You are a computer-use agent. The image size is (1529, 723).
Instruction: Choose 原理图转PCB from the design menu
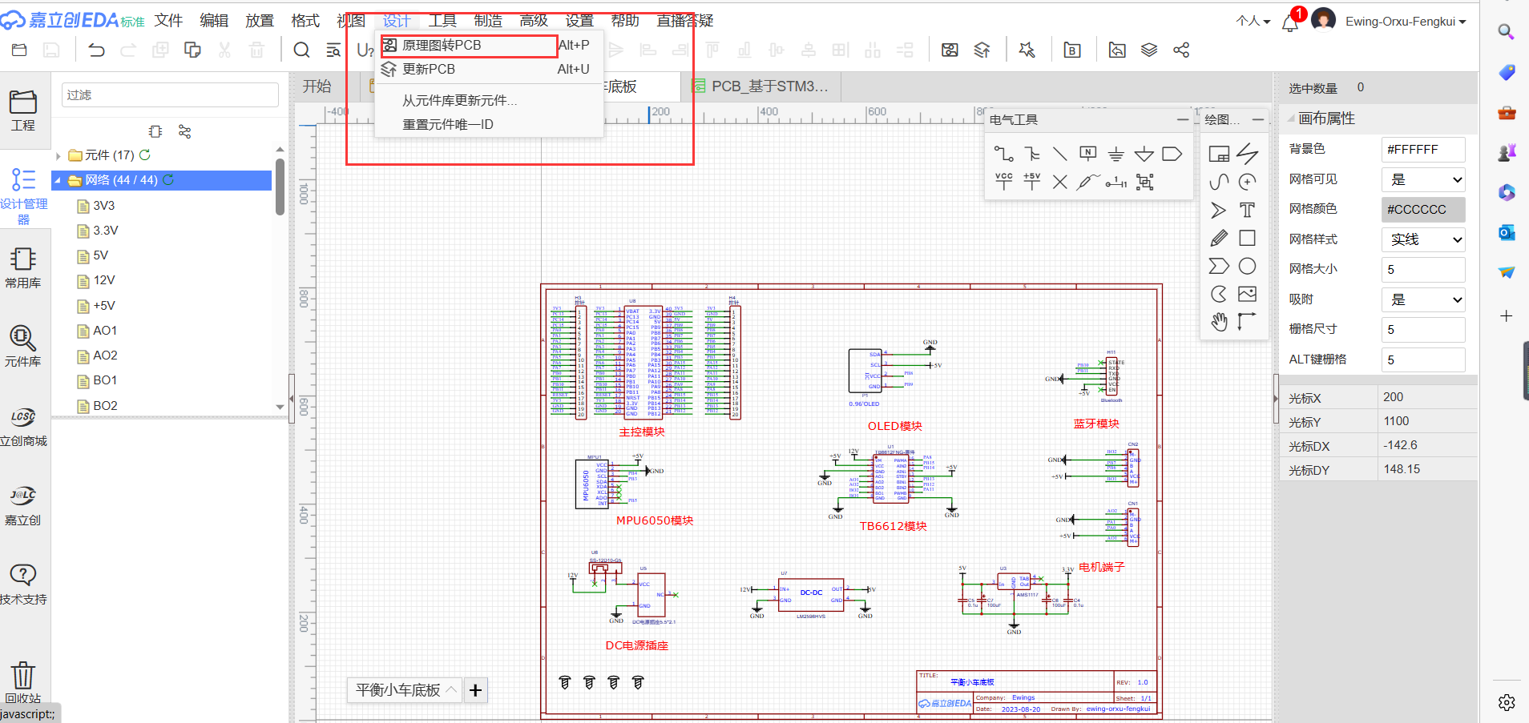point(469,45)
